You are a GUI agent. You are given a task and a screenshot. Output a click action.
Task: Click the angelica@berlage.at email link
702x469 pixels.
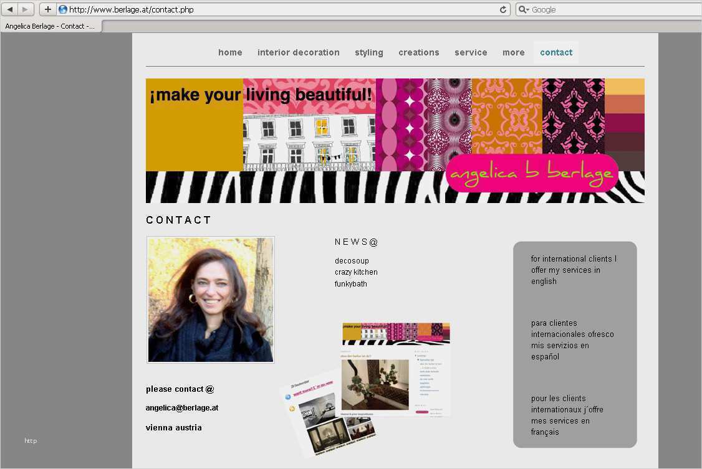point(182,408)
